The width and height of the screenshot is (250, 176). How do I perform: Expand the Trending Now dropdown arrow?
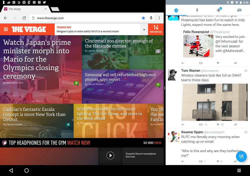click(x=144, y=30)
